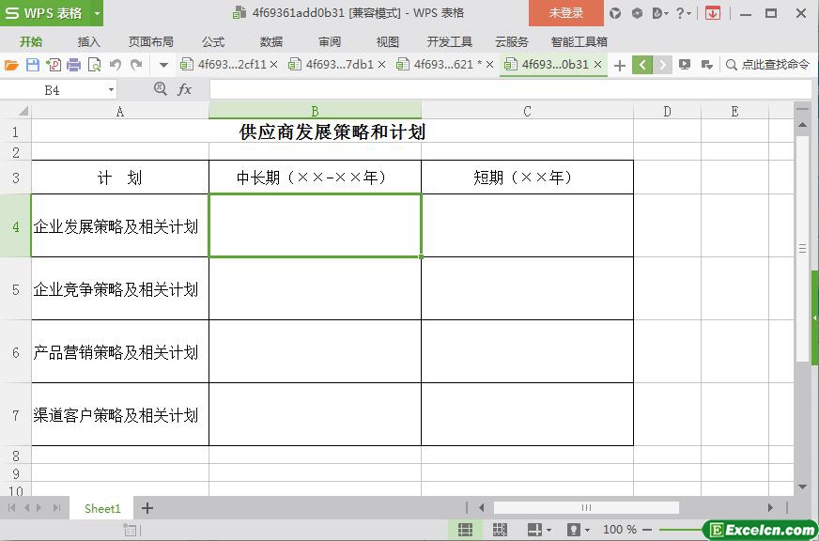Click the zoom magnifier icon by formula bar

point(161,89)
